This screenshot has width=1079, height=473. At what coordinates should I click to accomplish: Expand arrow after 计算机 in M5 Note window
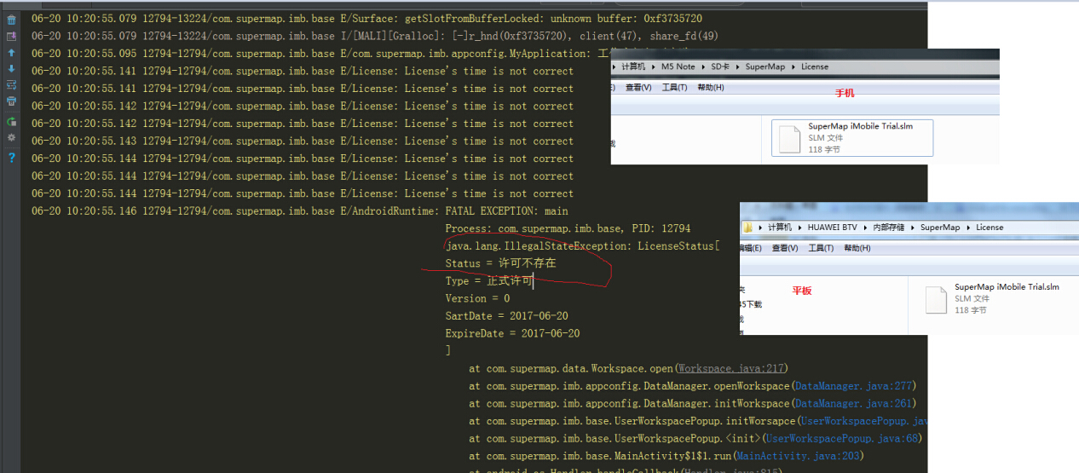[653, 66]
